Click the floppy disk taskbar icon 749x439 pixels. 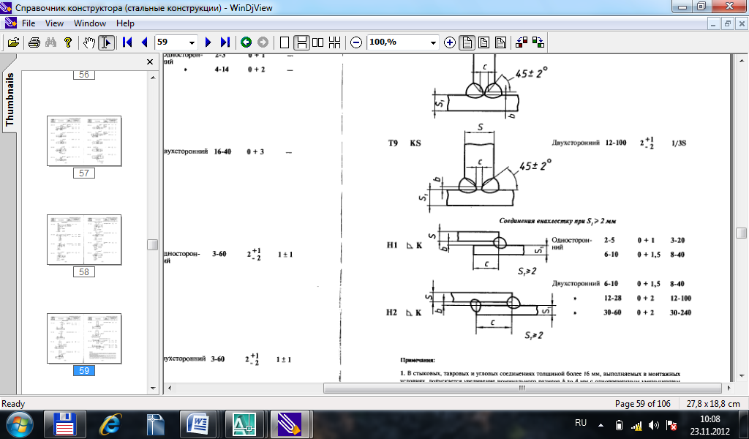pos(64,424)
